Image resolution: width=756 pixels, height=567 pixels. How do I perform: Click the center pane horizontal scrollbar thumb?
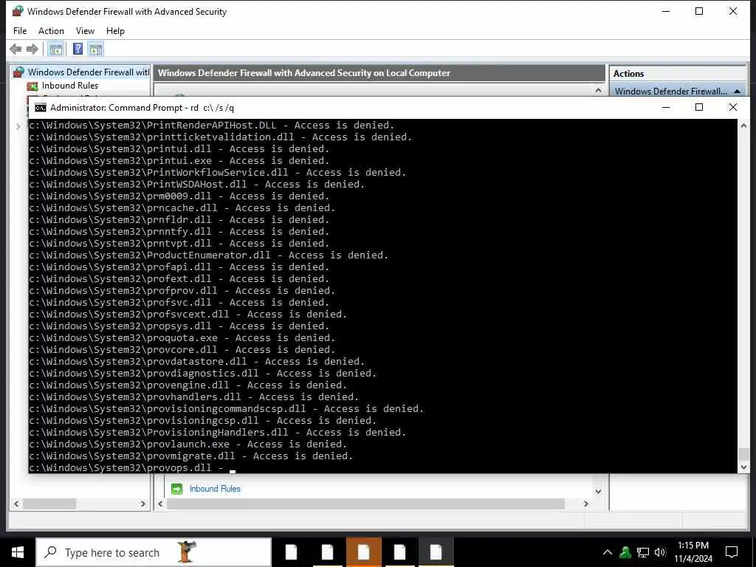point(365,504)
